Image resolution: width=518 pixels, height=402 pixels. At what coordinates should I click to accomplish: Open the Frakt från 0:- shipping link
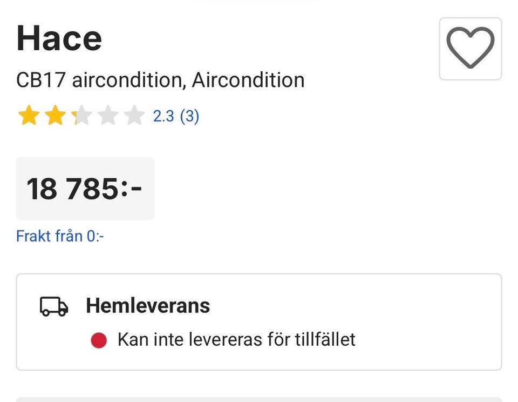[x=60, y=236]
